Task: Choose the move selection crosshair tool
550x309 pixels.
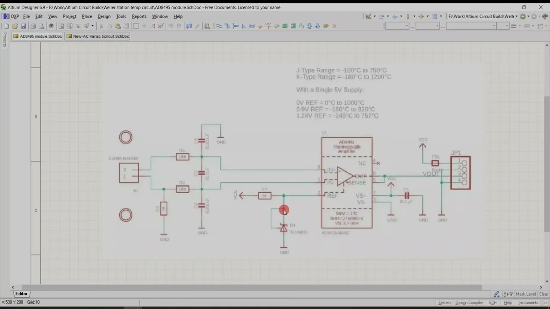Action: (144, 26)
